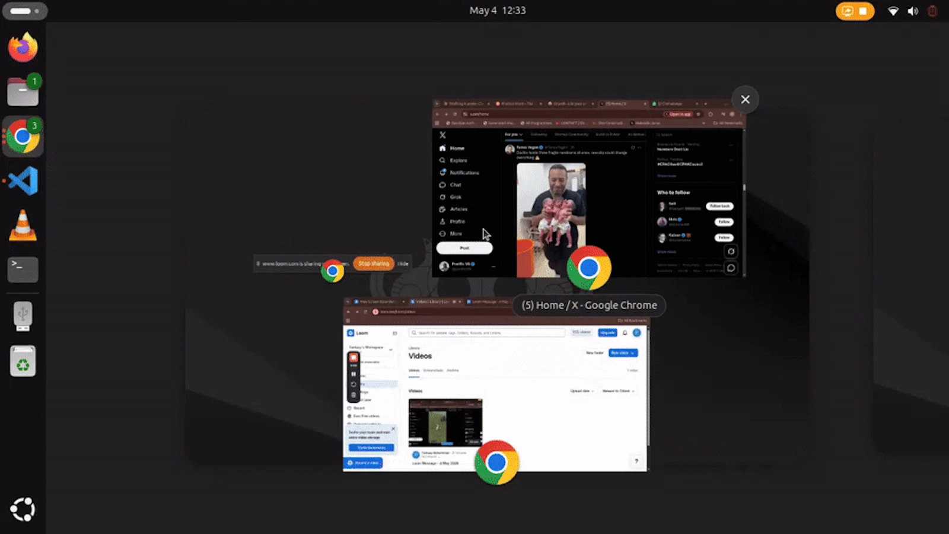This screenshot has width=949, height=534.
Task: Click the Open in app button in X address bar
Action: pyautogui.click(x=679, y=114)
